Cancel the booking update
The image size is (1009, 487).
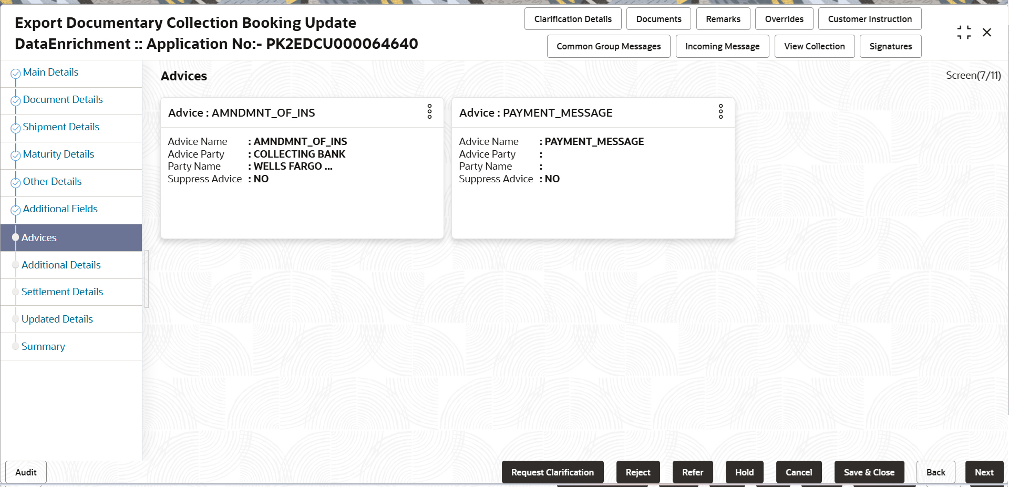(799, 472)
